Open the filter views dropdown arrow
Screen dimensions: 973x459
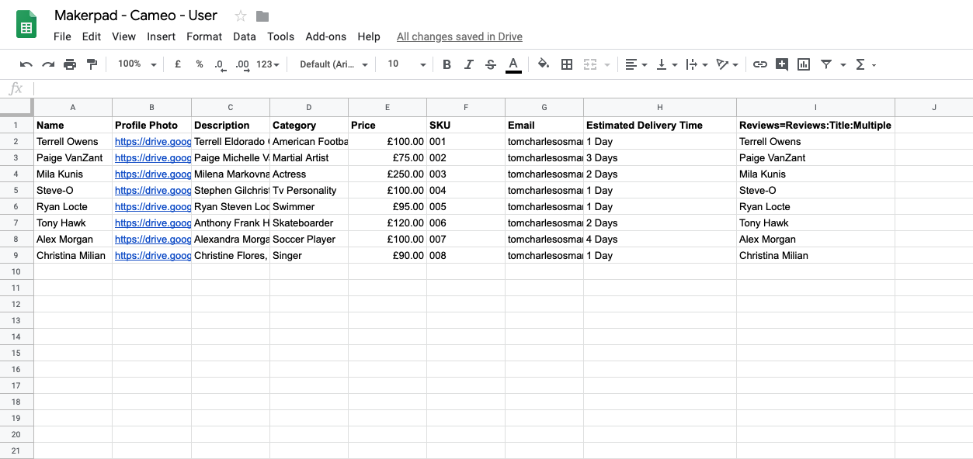click(844, 65)
